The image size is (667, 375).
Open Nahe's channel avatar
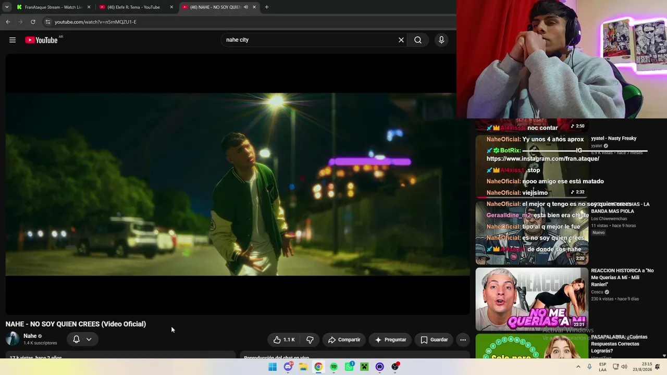tap(13, 339)
